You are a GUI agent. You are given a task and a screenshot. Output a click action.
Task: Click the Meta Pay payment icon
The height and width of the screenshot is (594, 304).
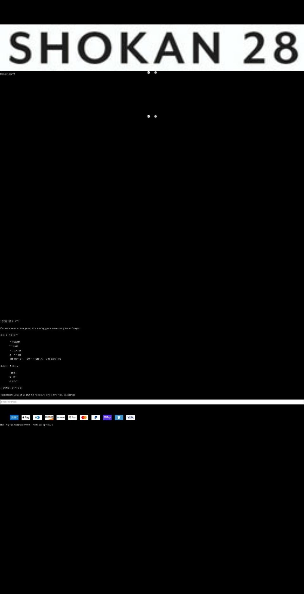pos(61,418)
